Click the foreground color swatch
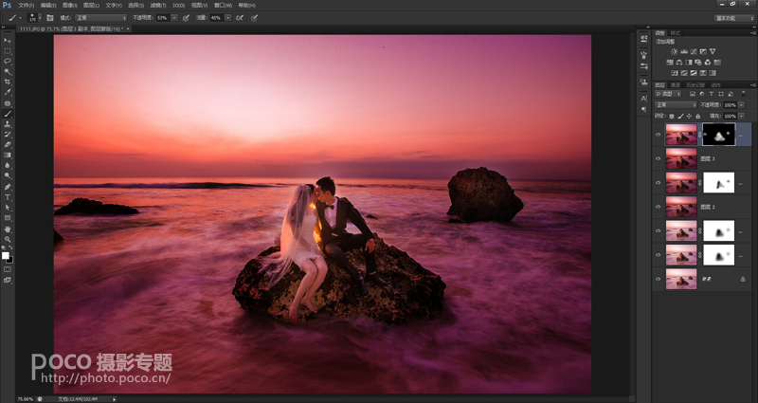Viewport: 758px width, 403px height. (x=6, y=255)
